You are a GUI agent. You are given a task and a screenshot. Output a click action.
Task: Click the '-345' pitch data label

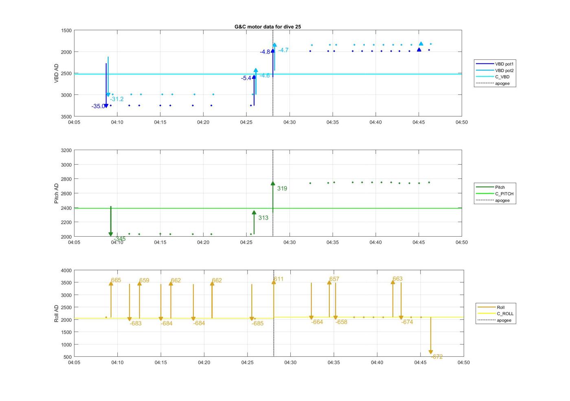pyautogui.click(x=120, y=239)
